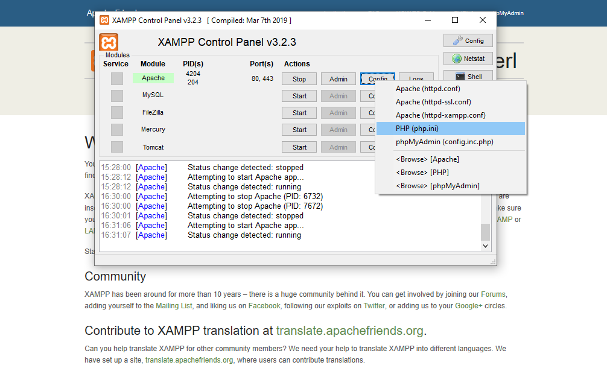Click the XAMPP title bar icon
The height and width of the screenshot is (368, 607).
(104, 20)
